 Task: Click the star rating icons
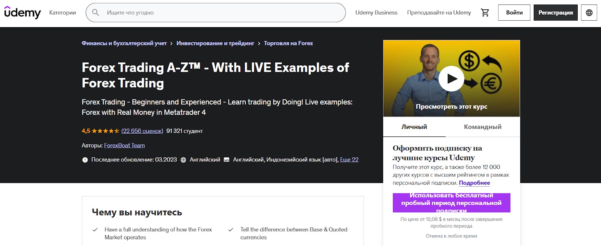[106, 131]
